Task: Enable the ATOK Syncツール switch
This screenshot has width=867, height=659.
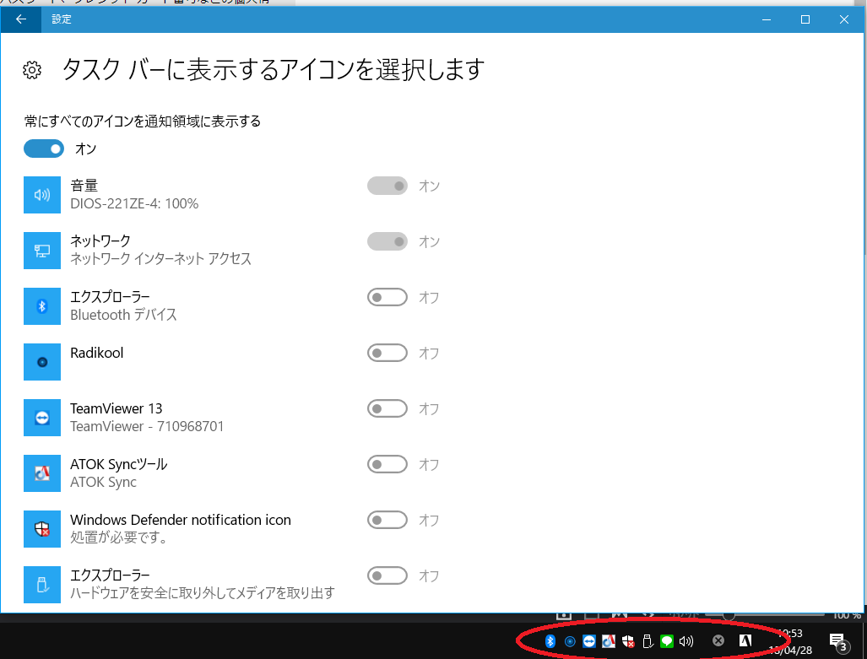Action: coord(387,464)
